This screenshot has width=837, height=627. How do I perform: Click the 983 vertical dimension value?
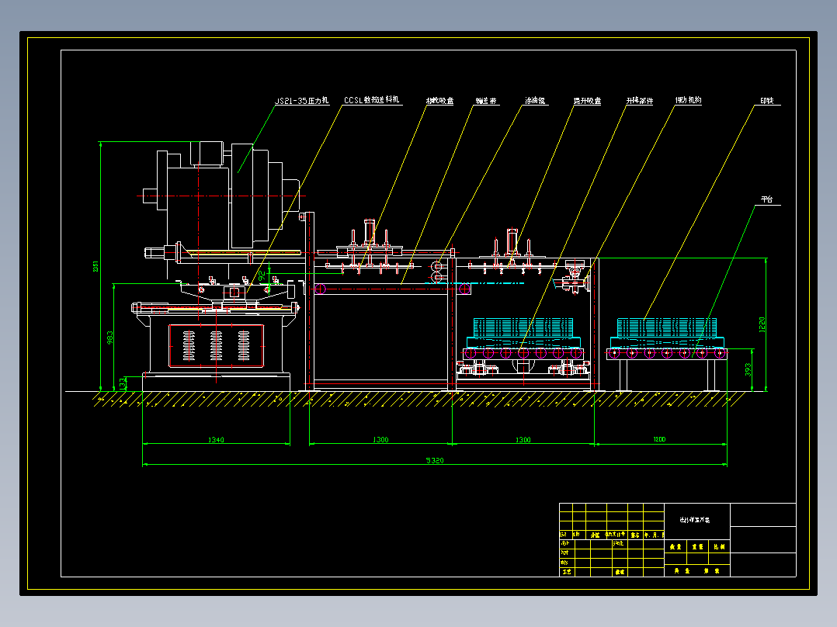[110, 338]
